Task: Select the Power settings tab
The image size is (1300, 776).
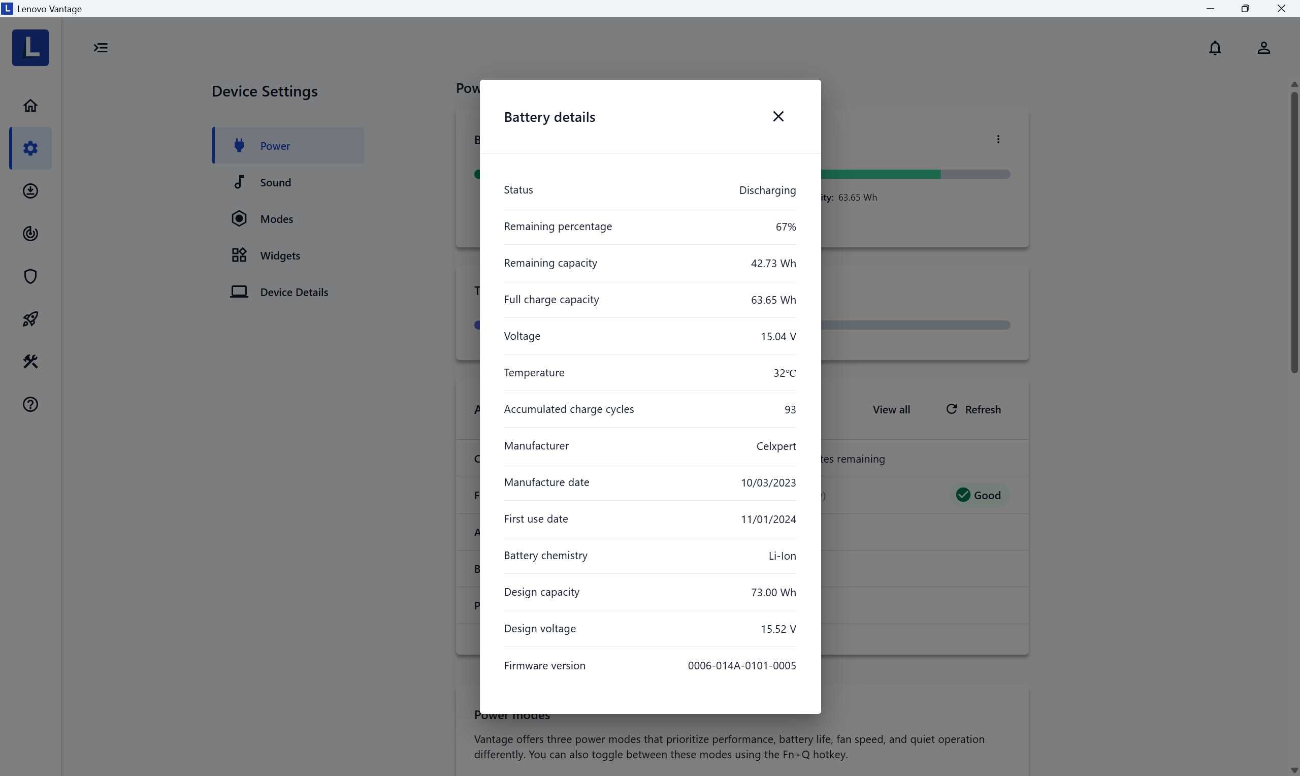Action: [288, 145]
